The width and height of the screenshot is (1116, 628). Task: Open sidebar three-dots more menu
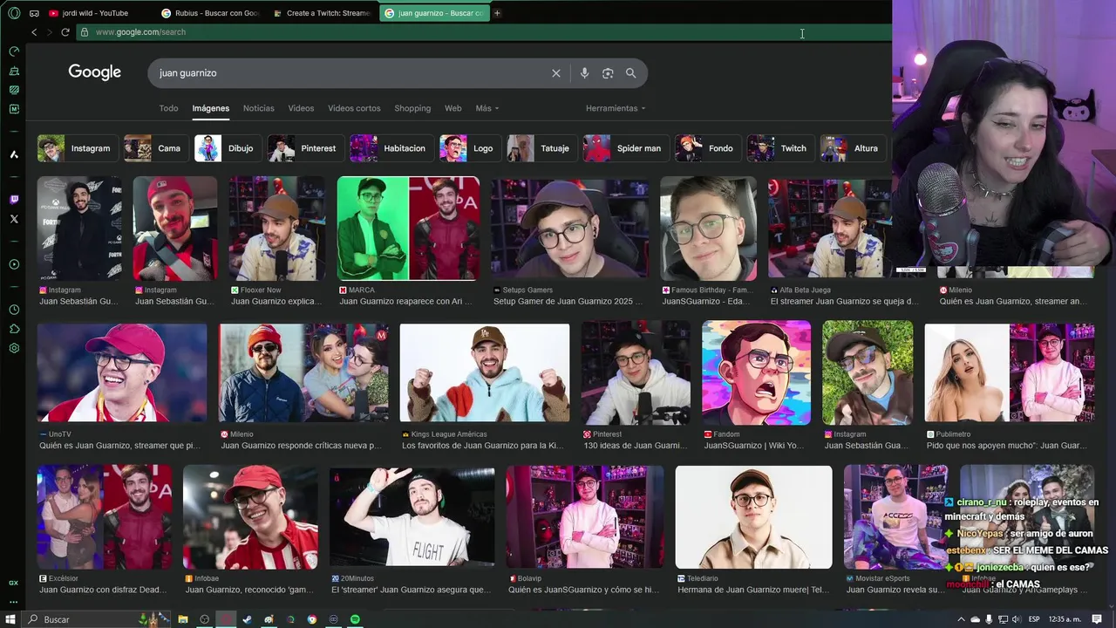coord(14,602)
